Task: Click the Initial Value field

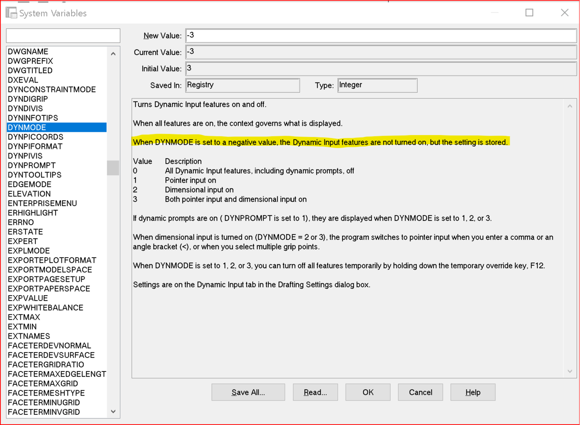Action: 381,69
